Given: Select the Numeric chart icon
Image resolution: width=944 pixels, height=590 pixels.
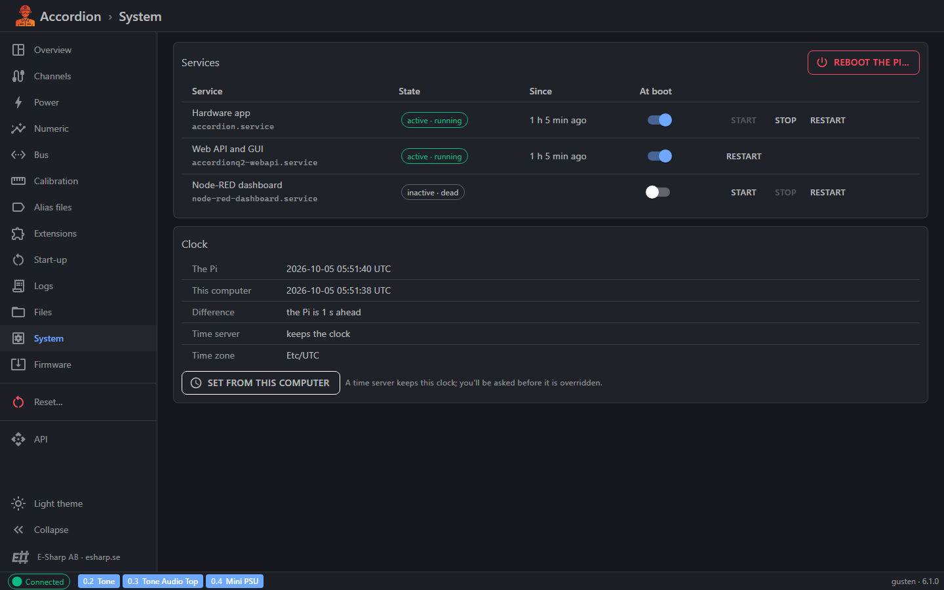Looking at the screenshot, I should (x=18, y=128).
